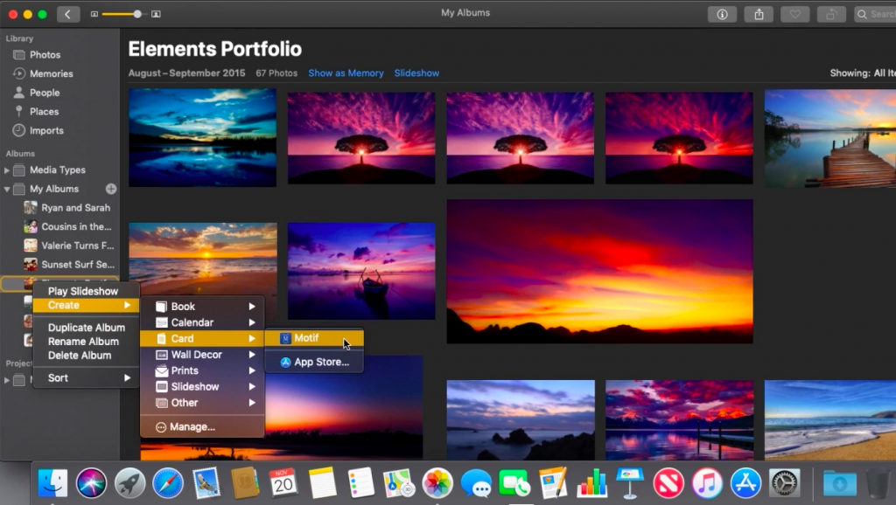Open Launchpad from the Dock
Viewport: 896px width, 505px height.
point(129,483)
